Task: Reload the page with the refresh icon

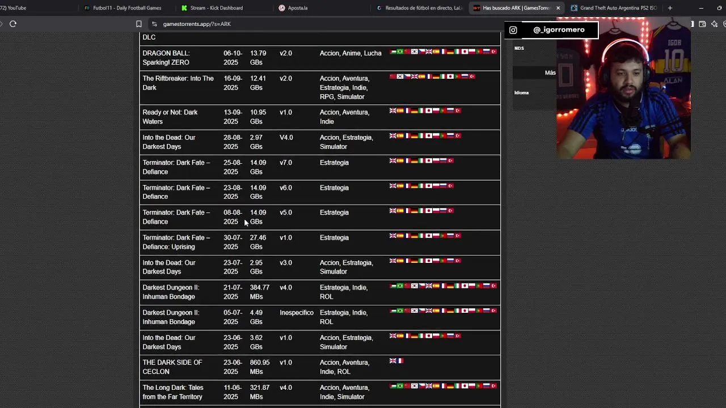Action: coord(12,24)
